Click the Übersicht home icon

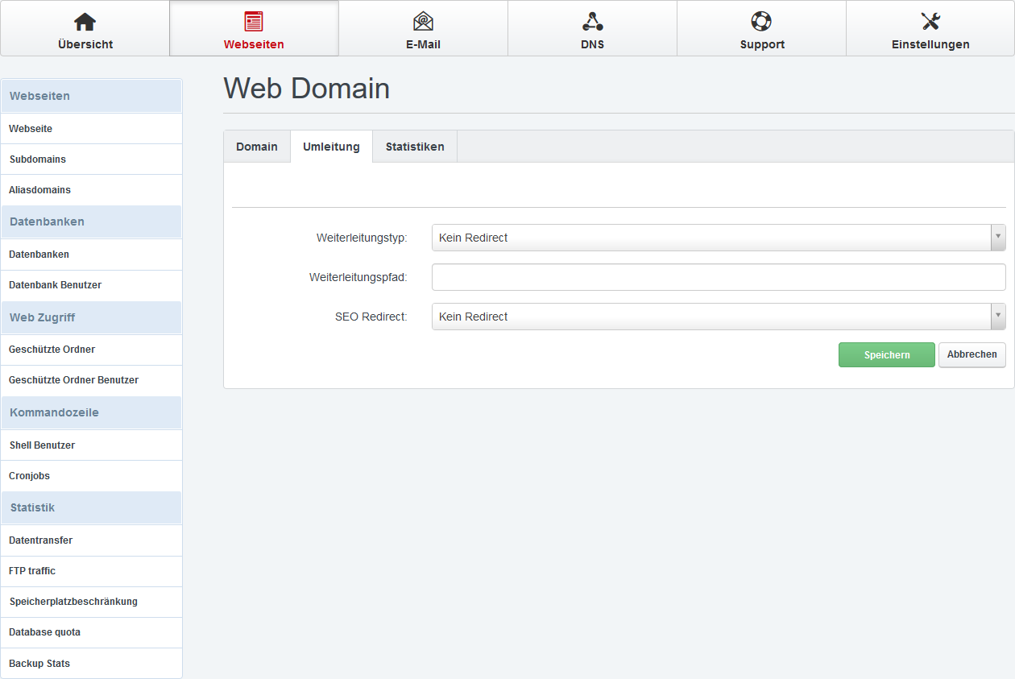point(85,22)
